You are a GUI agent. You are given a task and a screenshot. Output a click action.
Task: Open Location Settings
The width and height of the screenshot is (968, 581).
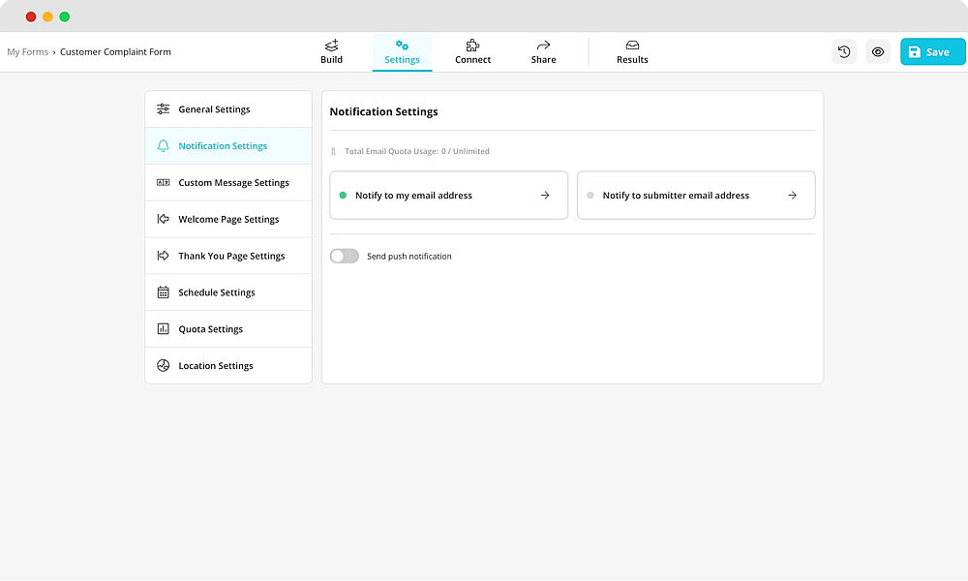click(228, 365)
